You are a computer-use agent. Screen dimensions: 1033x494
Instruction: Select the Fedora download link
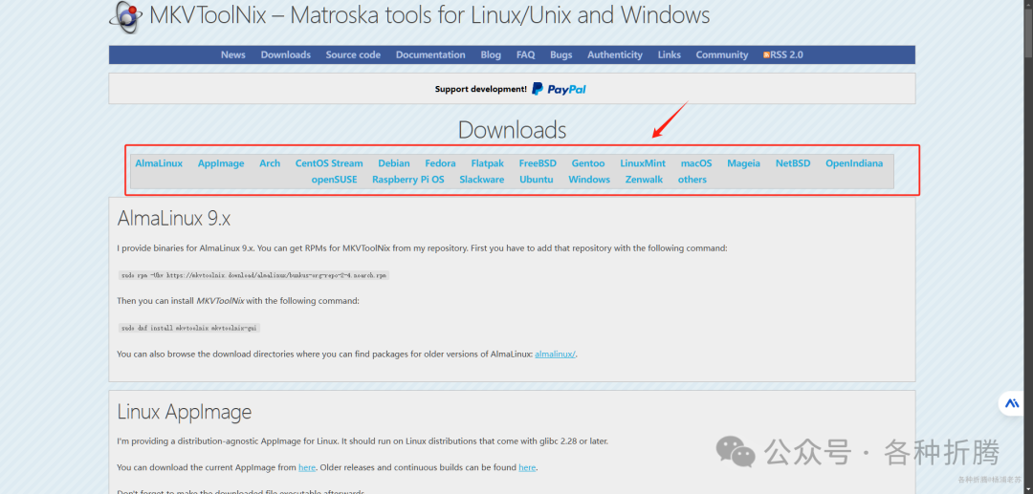440,163
